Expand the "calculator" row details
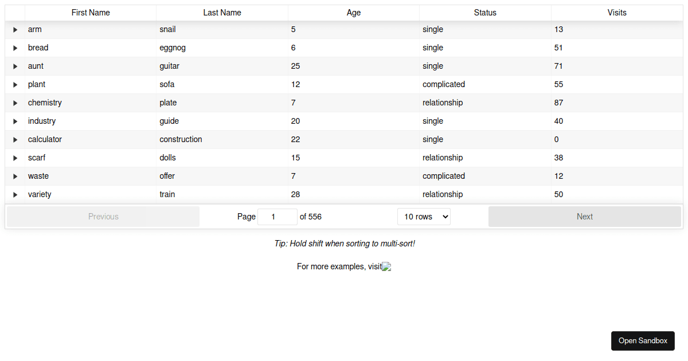 click(15, 139)
